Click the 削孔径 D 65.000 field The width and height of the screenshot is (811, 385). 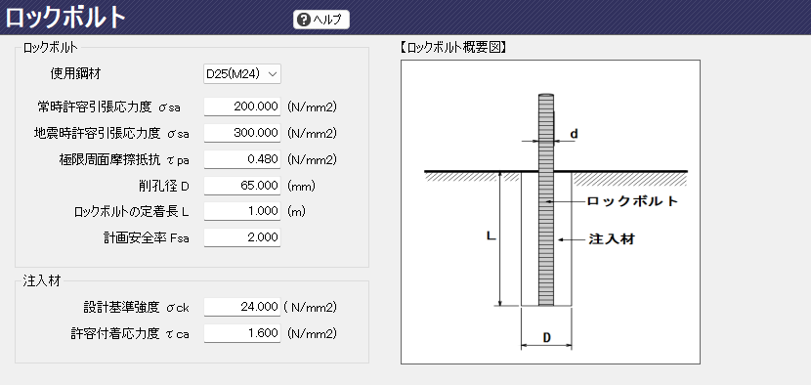click(x=242, y=186)
